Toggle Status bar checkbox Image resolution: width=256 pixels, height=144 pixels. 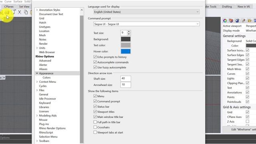(95, 106)
